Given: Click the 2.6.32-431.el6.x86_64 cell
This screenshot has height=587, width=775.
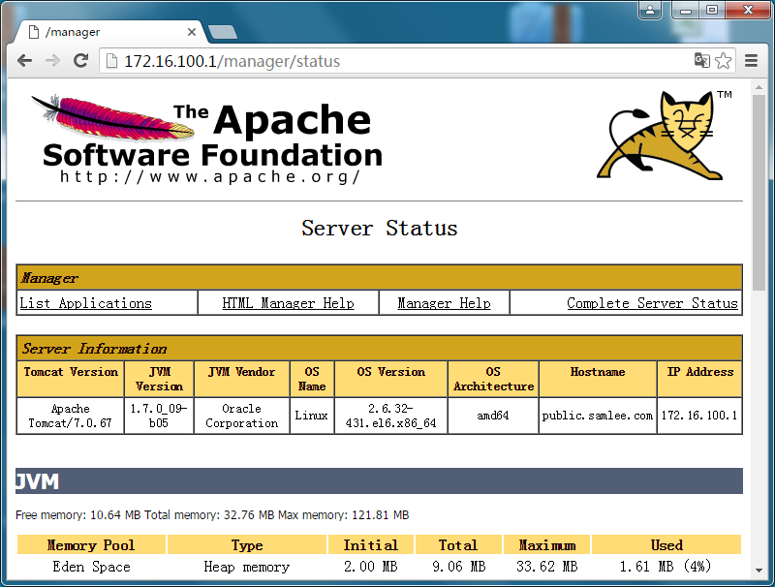Looking at the screenshot, I should (391, 416).
